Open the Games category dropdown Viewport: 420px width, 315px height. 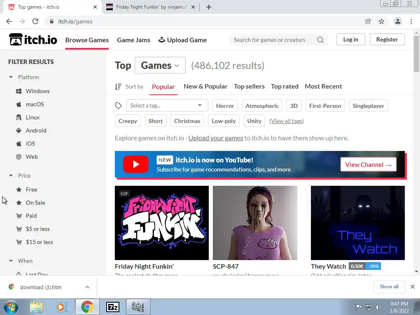(x=160, y=65)
